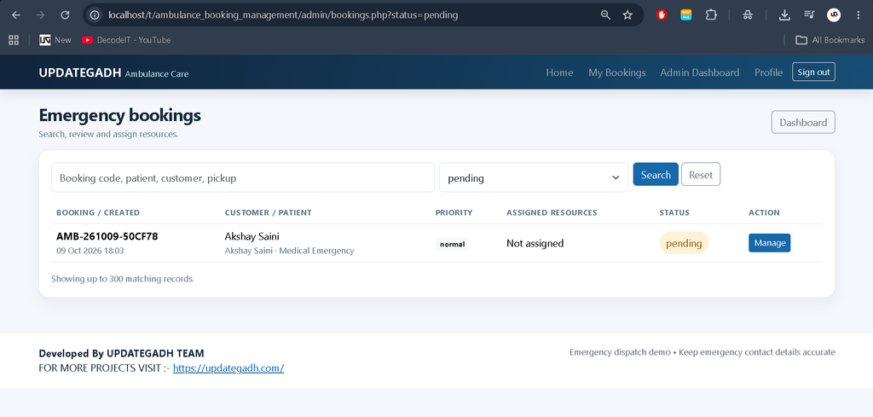Open the apps grid in bookmarks bar
This screenshot has width=873, height=417.
pyautogui.click(x=14, y=40)
